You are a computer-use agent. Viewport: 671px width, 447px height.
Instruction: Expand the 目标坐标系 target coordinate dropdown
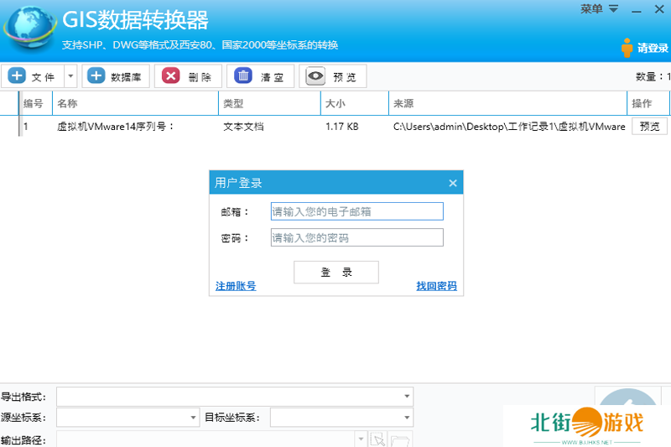tap(407, 418)
